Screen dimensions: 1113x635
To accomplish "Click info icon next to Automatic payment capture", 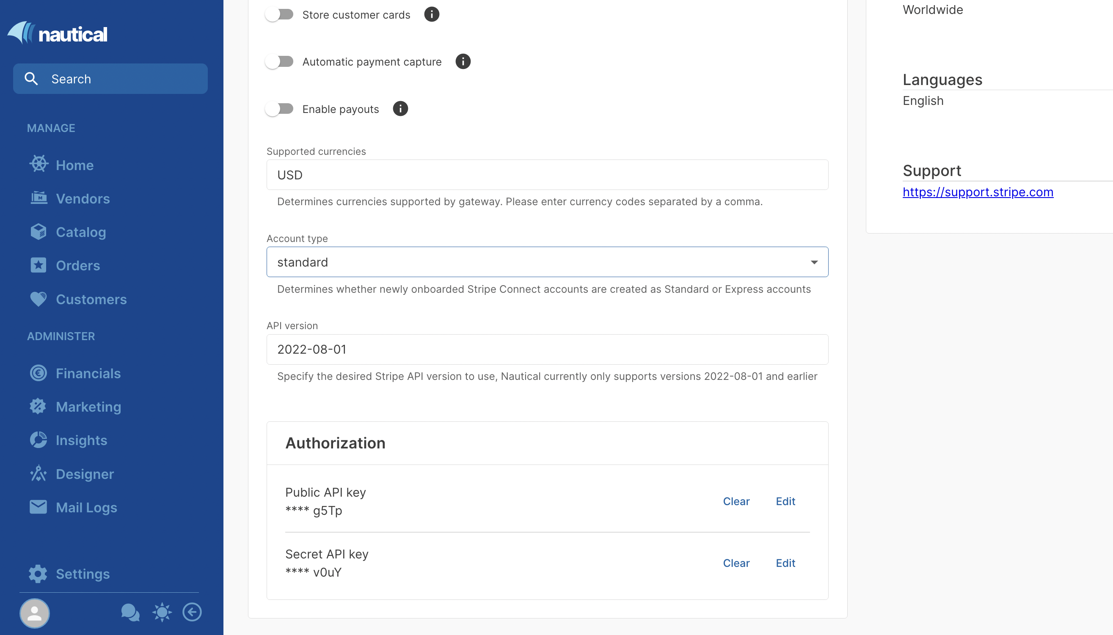I will [463, 61].
